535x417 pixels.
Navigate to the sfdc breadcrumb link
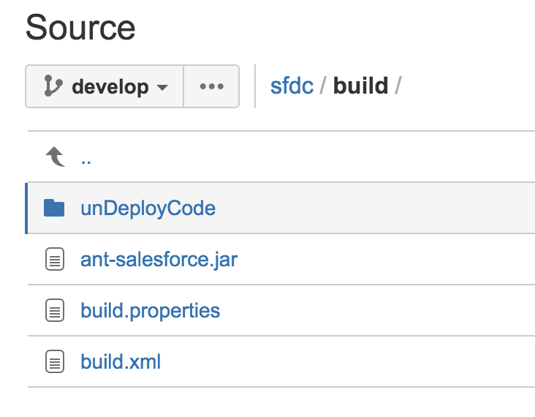click(x=292, y=86)
